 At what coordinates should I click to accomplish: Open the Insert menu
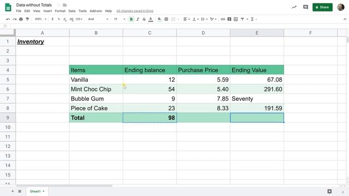[47, 11]
